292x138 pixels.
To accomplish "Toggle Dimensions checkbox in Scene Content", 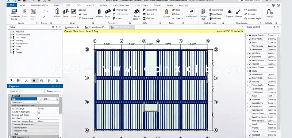I will pos(250,50).
